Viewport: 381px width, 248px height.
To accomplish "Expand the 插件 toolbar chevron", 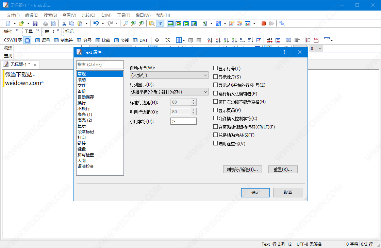I will (x=17, y=30).
